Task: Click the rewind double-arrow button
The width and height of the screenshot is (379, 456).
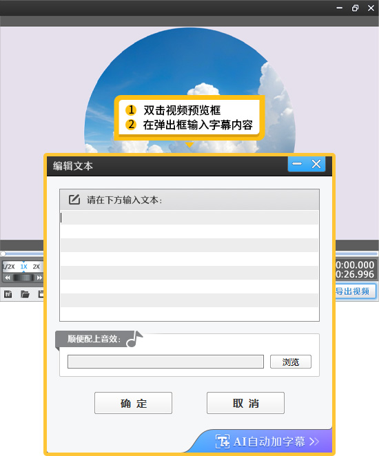Action: pyautogui.click(x=8, y=278)
